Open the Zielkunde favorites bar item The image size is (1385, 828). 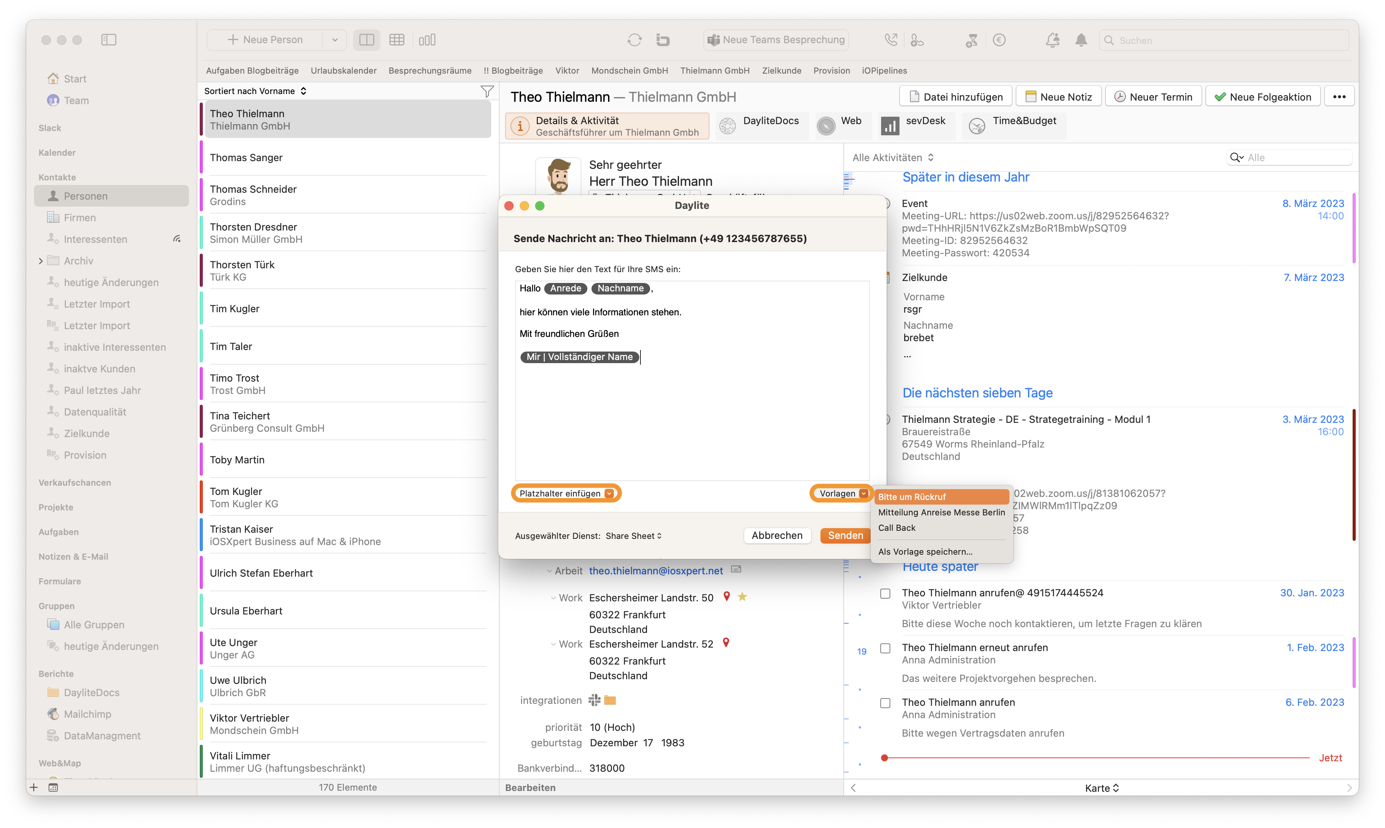click(781, 70)
